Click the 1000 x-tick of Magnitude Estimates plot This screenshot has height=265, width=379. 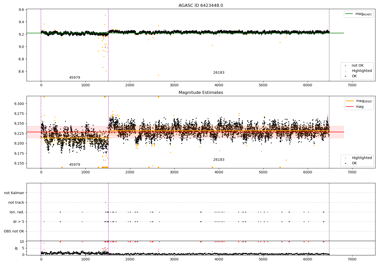[x=85, y=172]
